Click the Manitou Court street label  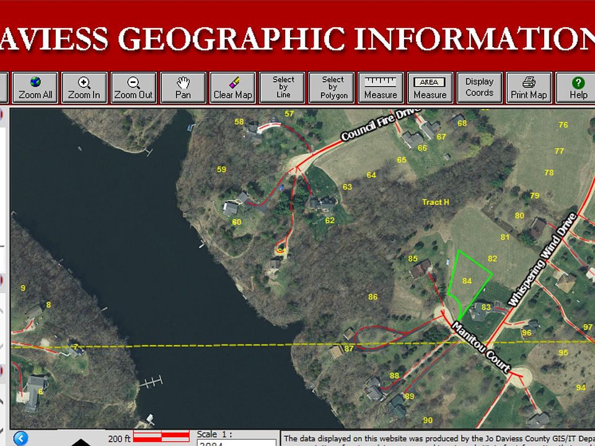click(481, 347)
